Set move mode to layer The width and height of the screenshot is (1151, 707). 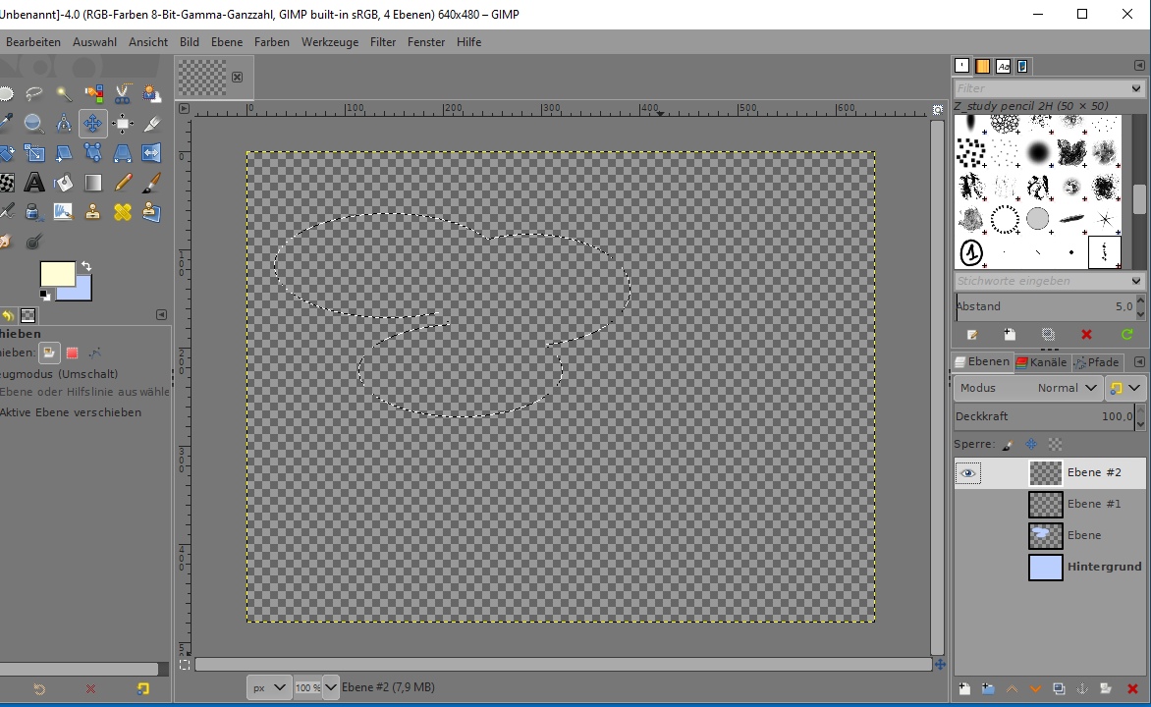[49, 353]
